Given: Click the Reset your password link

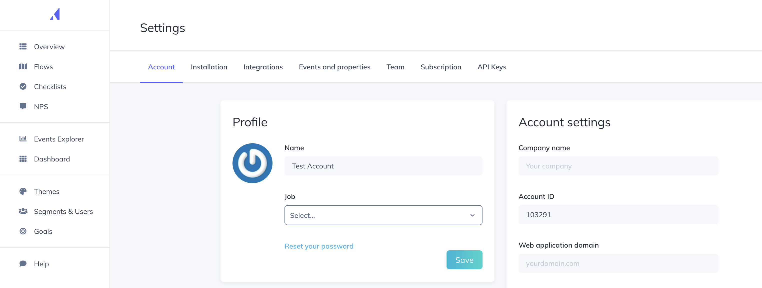Looking at the screenshot, I should (319, 246).
